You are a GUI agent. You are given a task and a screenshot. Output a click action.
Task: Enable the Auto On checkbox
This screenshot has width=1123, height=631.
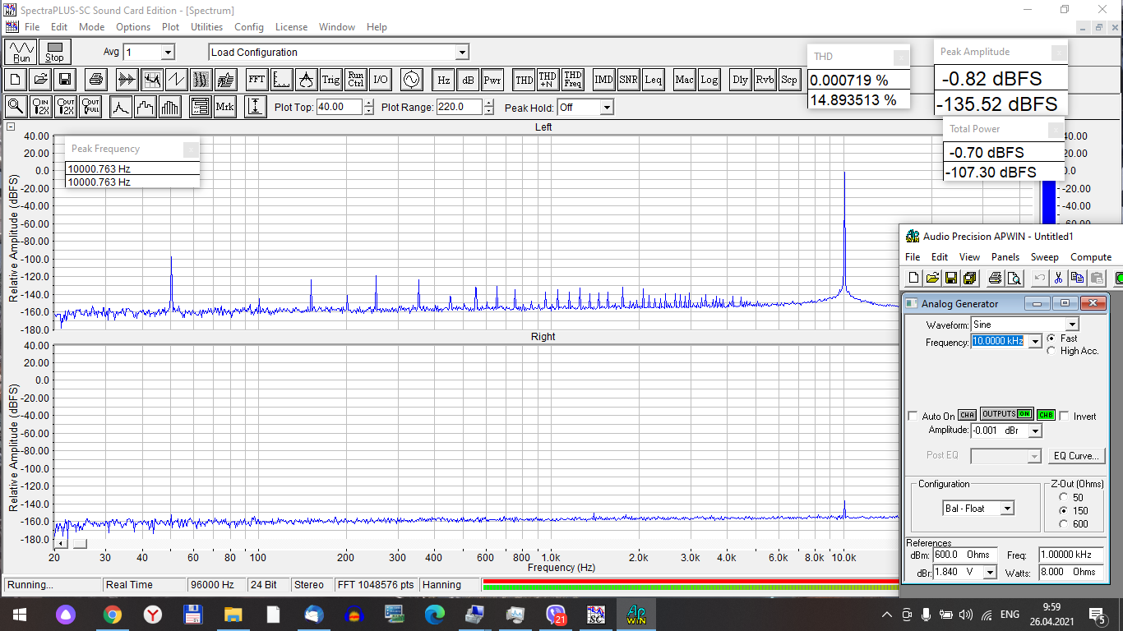[x=913, y=417]
